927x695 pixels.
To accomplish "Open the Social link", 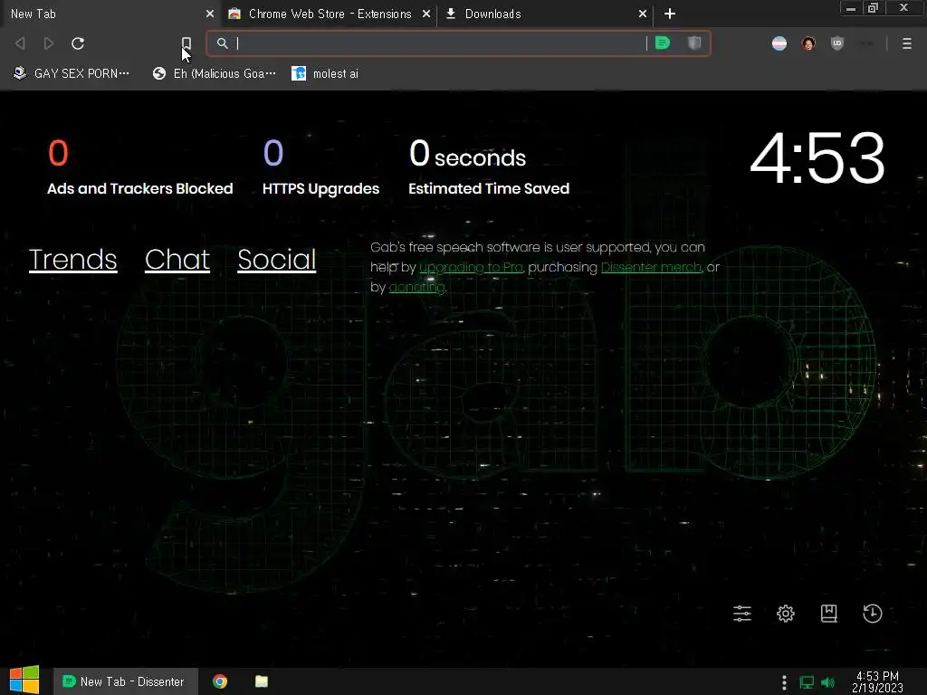I will point(277,260).
